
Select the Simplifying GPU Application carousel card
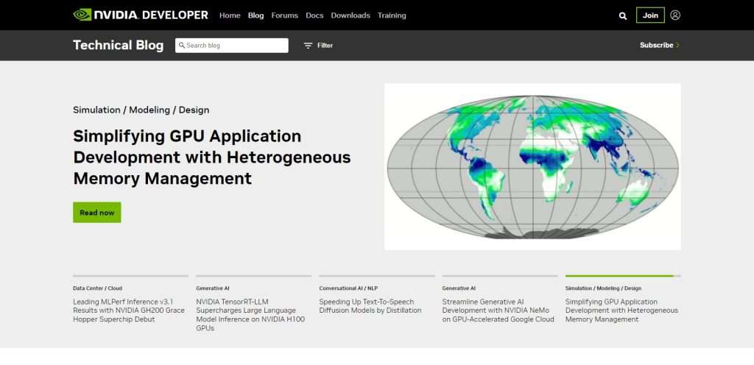(621, 311)
